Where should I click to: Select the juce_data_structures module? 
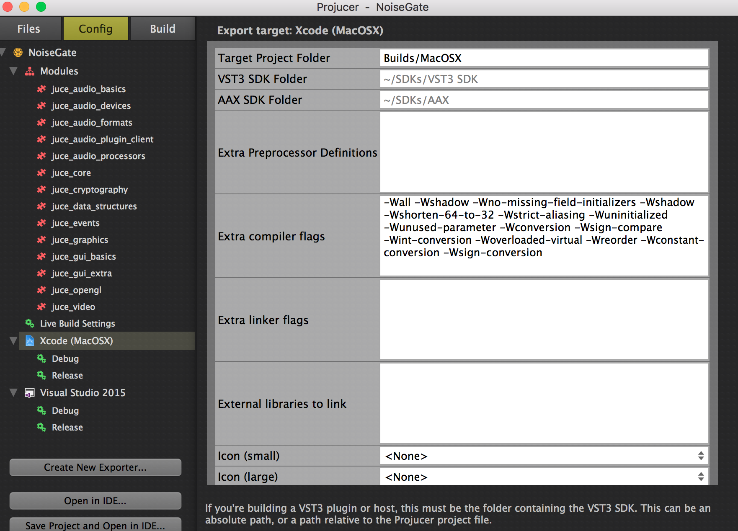click(94, 206)
